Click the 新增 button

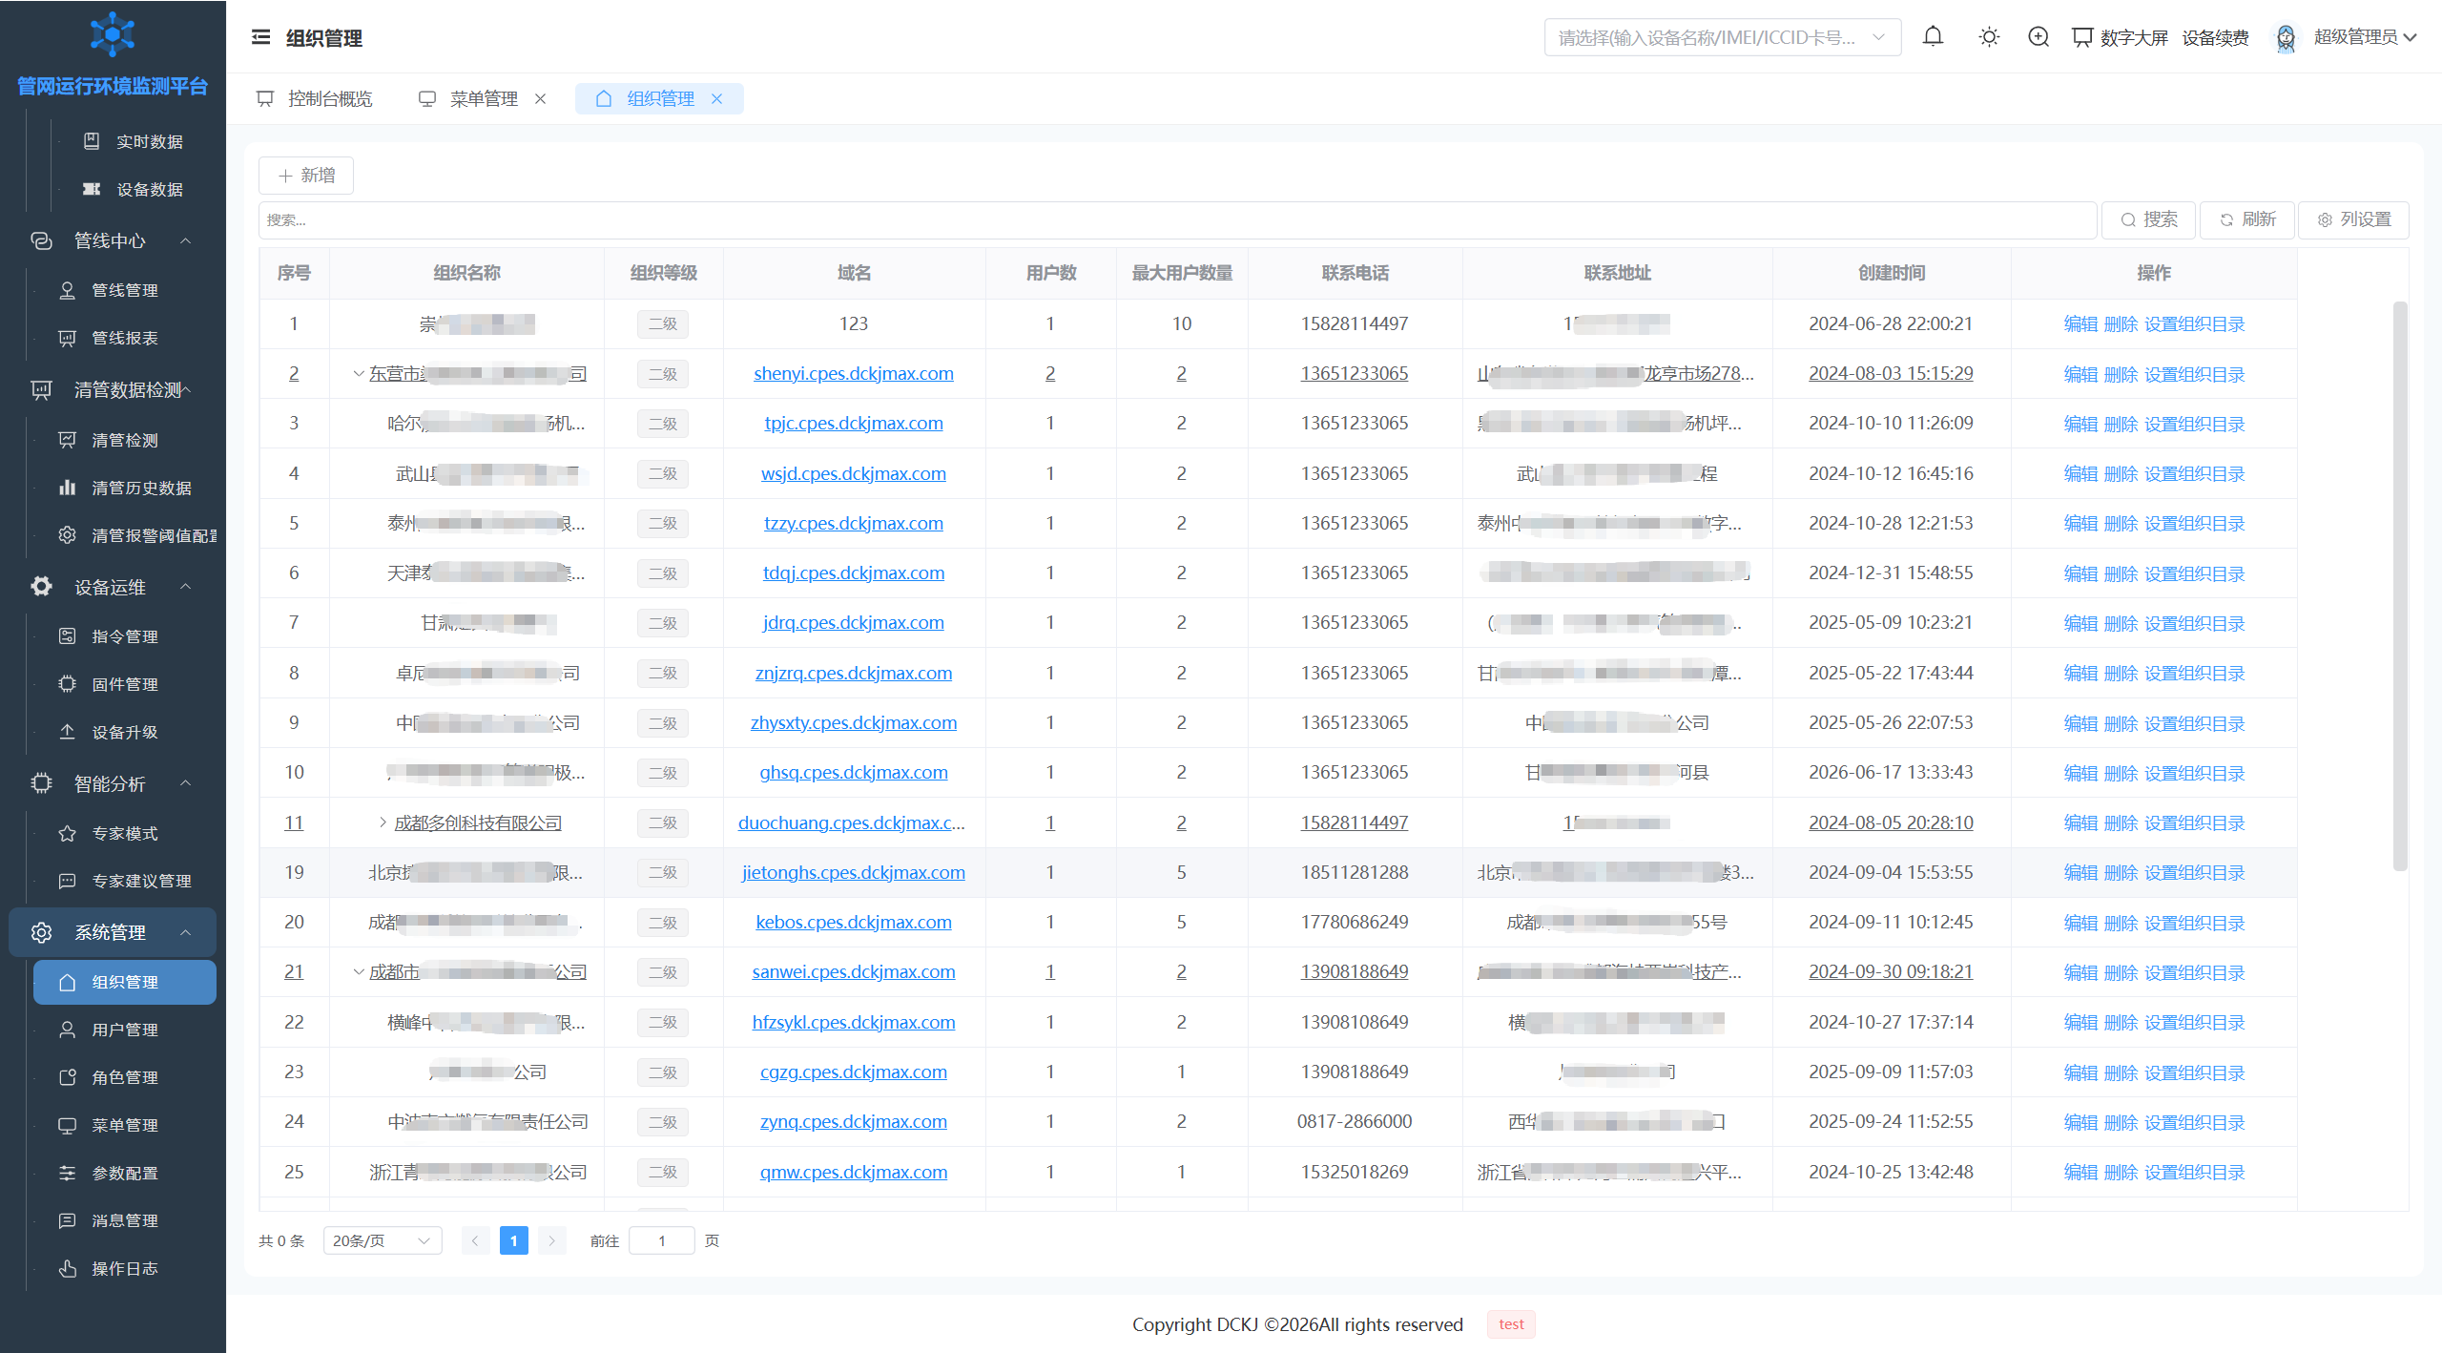tap(306, 176)
